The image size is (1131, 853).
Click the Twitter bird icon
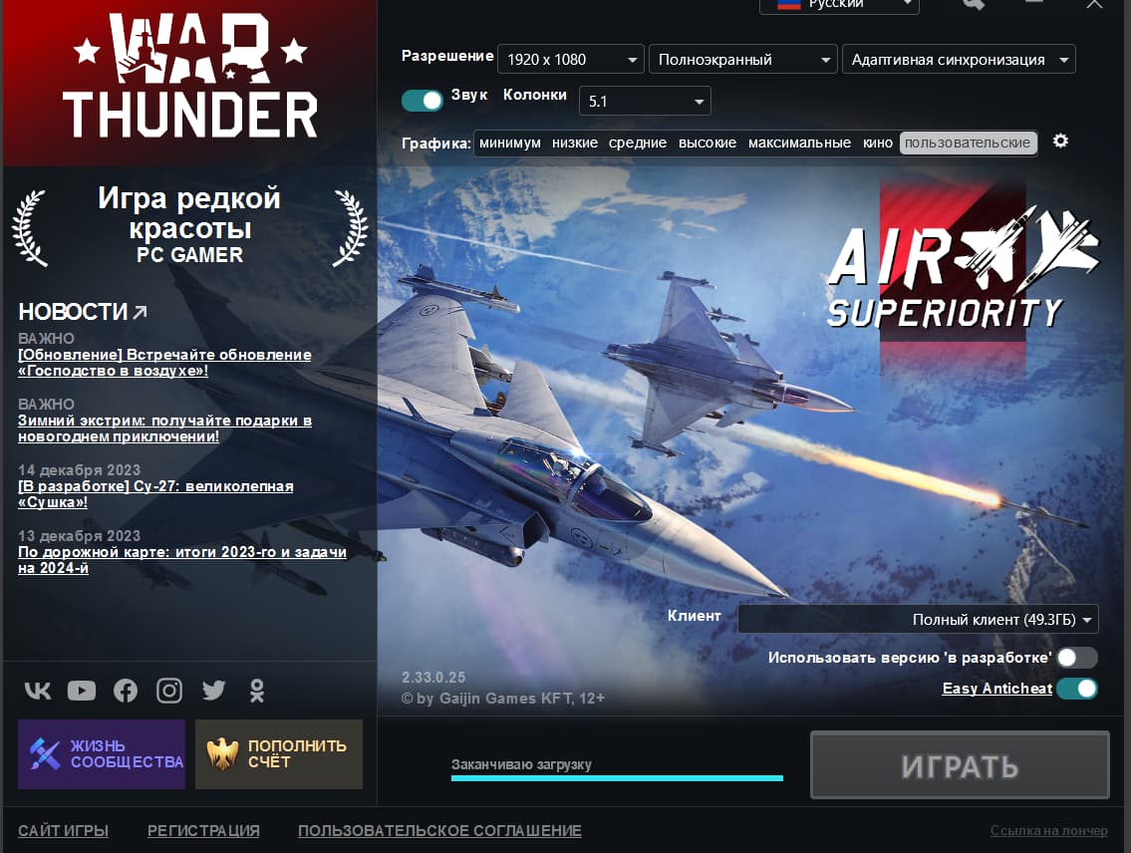[x=213, y=690]
